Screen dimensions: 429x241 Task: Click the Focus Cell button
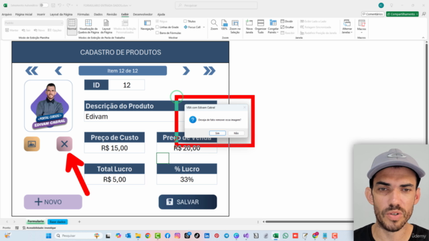pos(192,27)
